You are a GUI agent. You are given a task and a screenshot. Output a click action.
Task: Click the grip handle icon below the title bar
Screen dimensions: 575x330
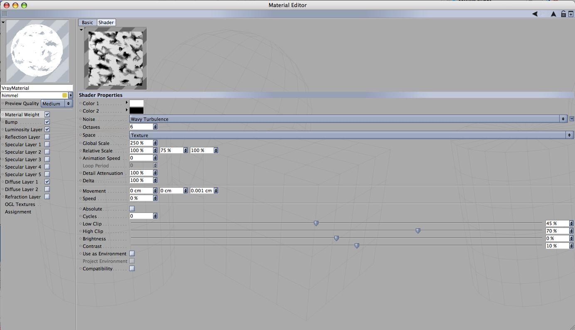pyautogui.click(x=5, y=14)
